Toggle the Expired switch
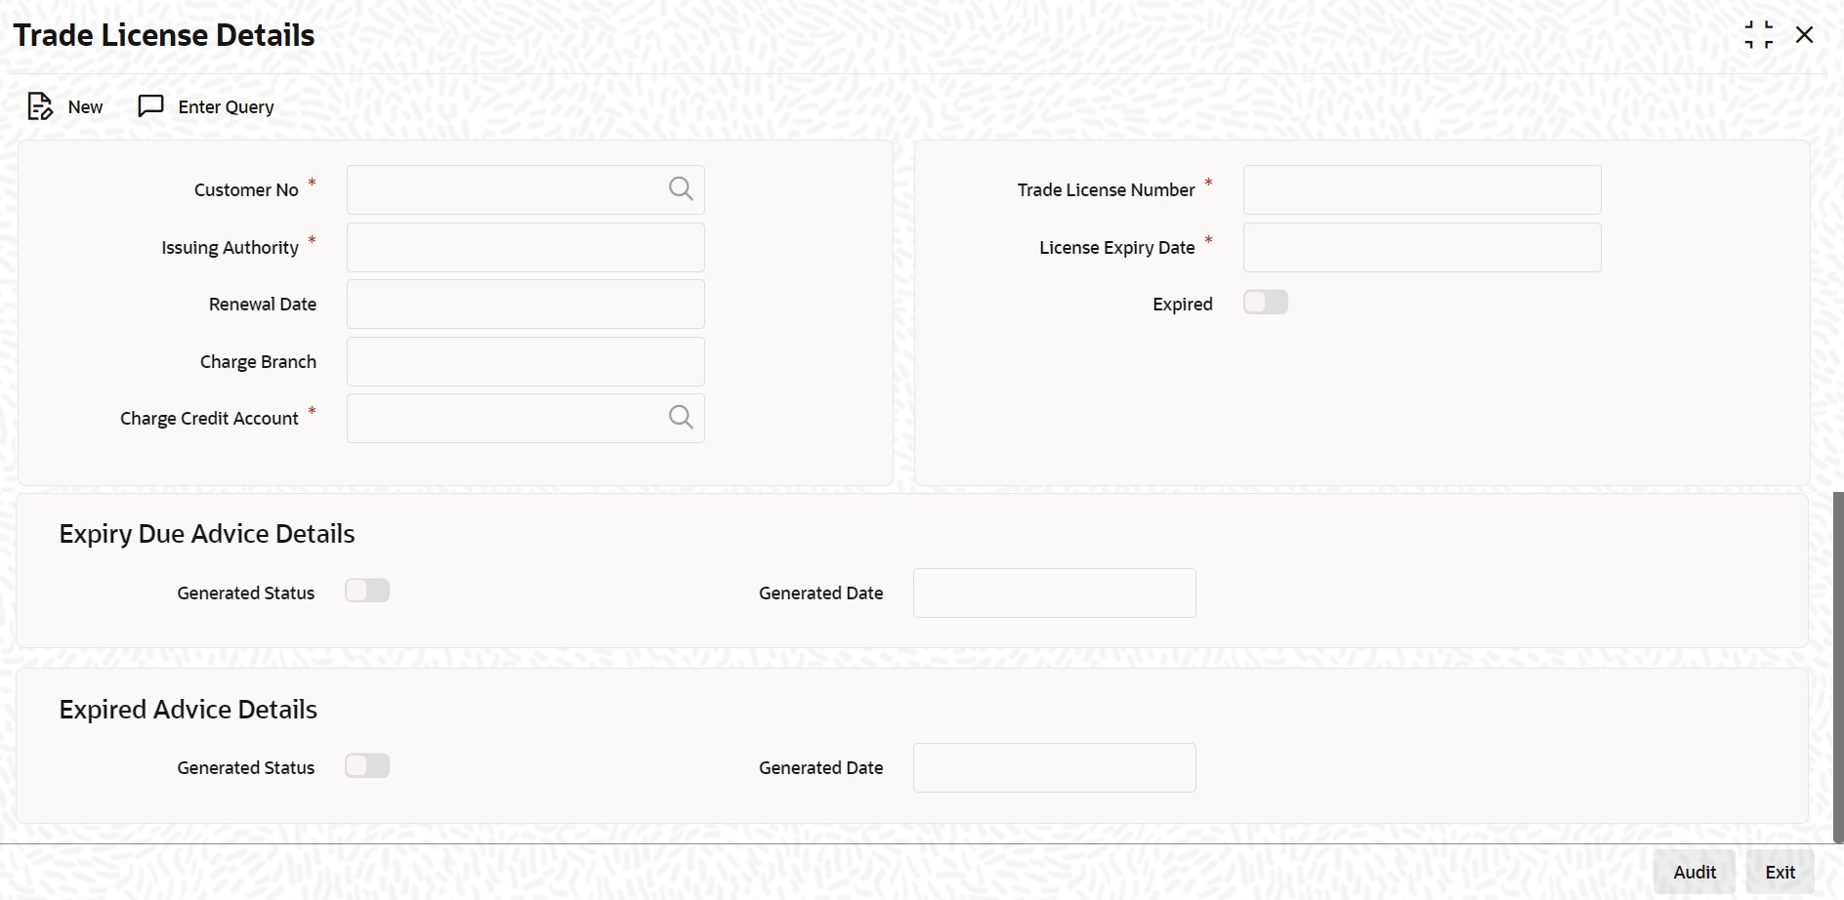The width and height of the screenshot is (1844, 900). (1266, 303)
